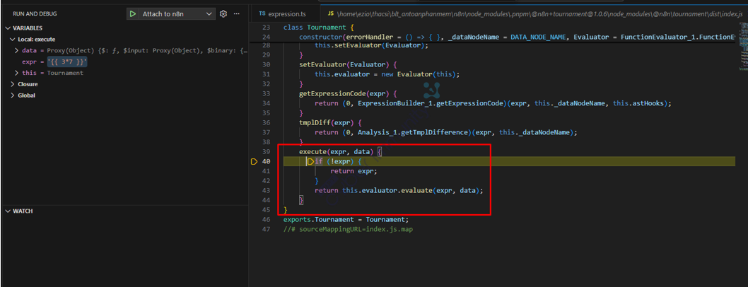Click the 'setEvaluator(Evaluator) {' line
Screen dimensions: 748x287
click(347, 64)
